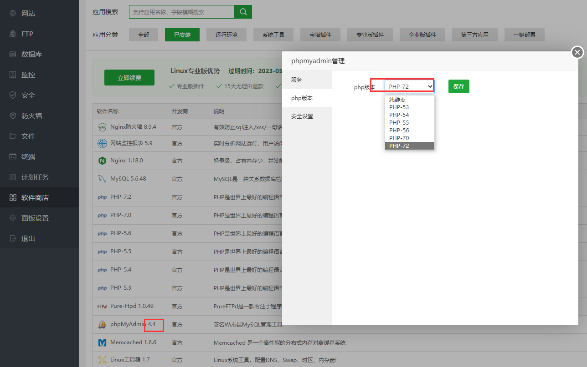The width and height of the screenshot is (587, 367).
Task: Open the 文件 folder icon in the sidebar
Action: pos(13,136)
